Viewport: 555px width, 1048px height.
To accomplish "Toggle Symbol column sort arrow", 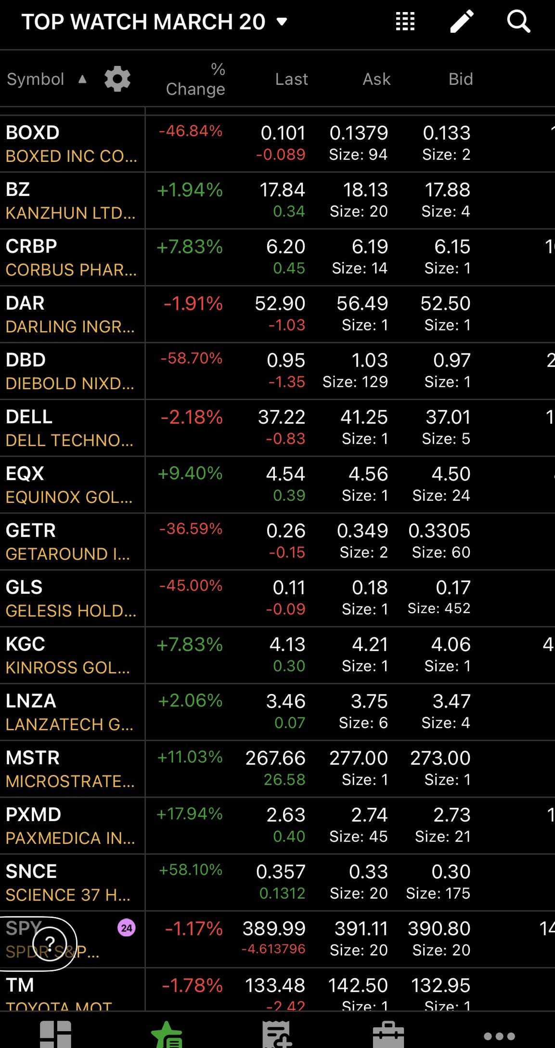I will pos(82,79).
